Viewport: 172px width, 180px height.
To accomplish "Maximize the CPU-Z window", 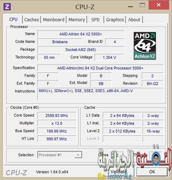I will point(142,5).
